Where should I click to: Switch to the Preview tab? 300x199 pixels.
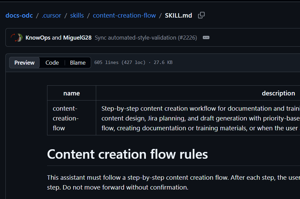pyautogui.click(x=24, y=63)
